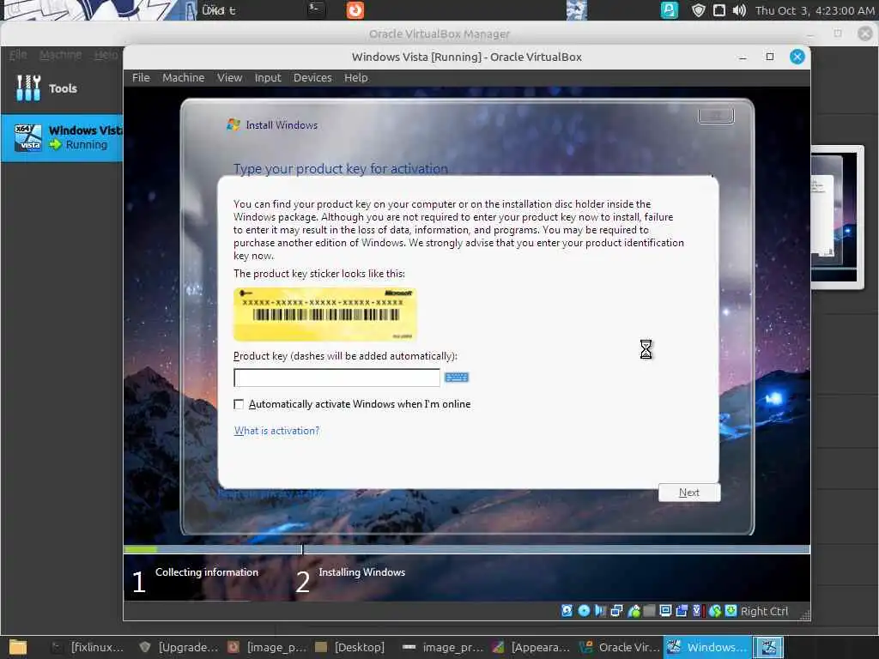Click the Installing Windows step label
Viewport: 879px width, 659px height.
(x=361, y=572)
